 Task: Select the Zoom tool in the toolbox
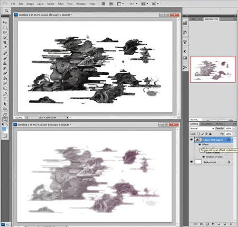click(5, 120)
